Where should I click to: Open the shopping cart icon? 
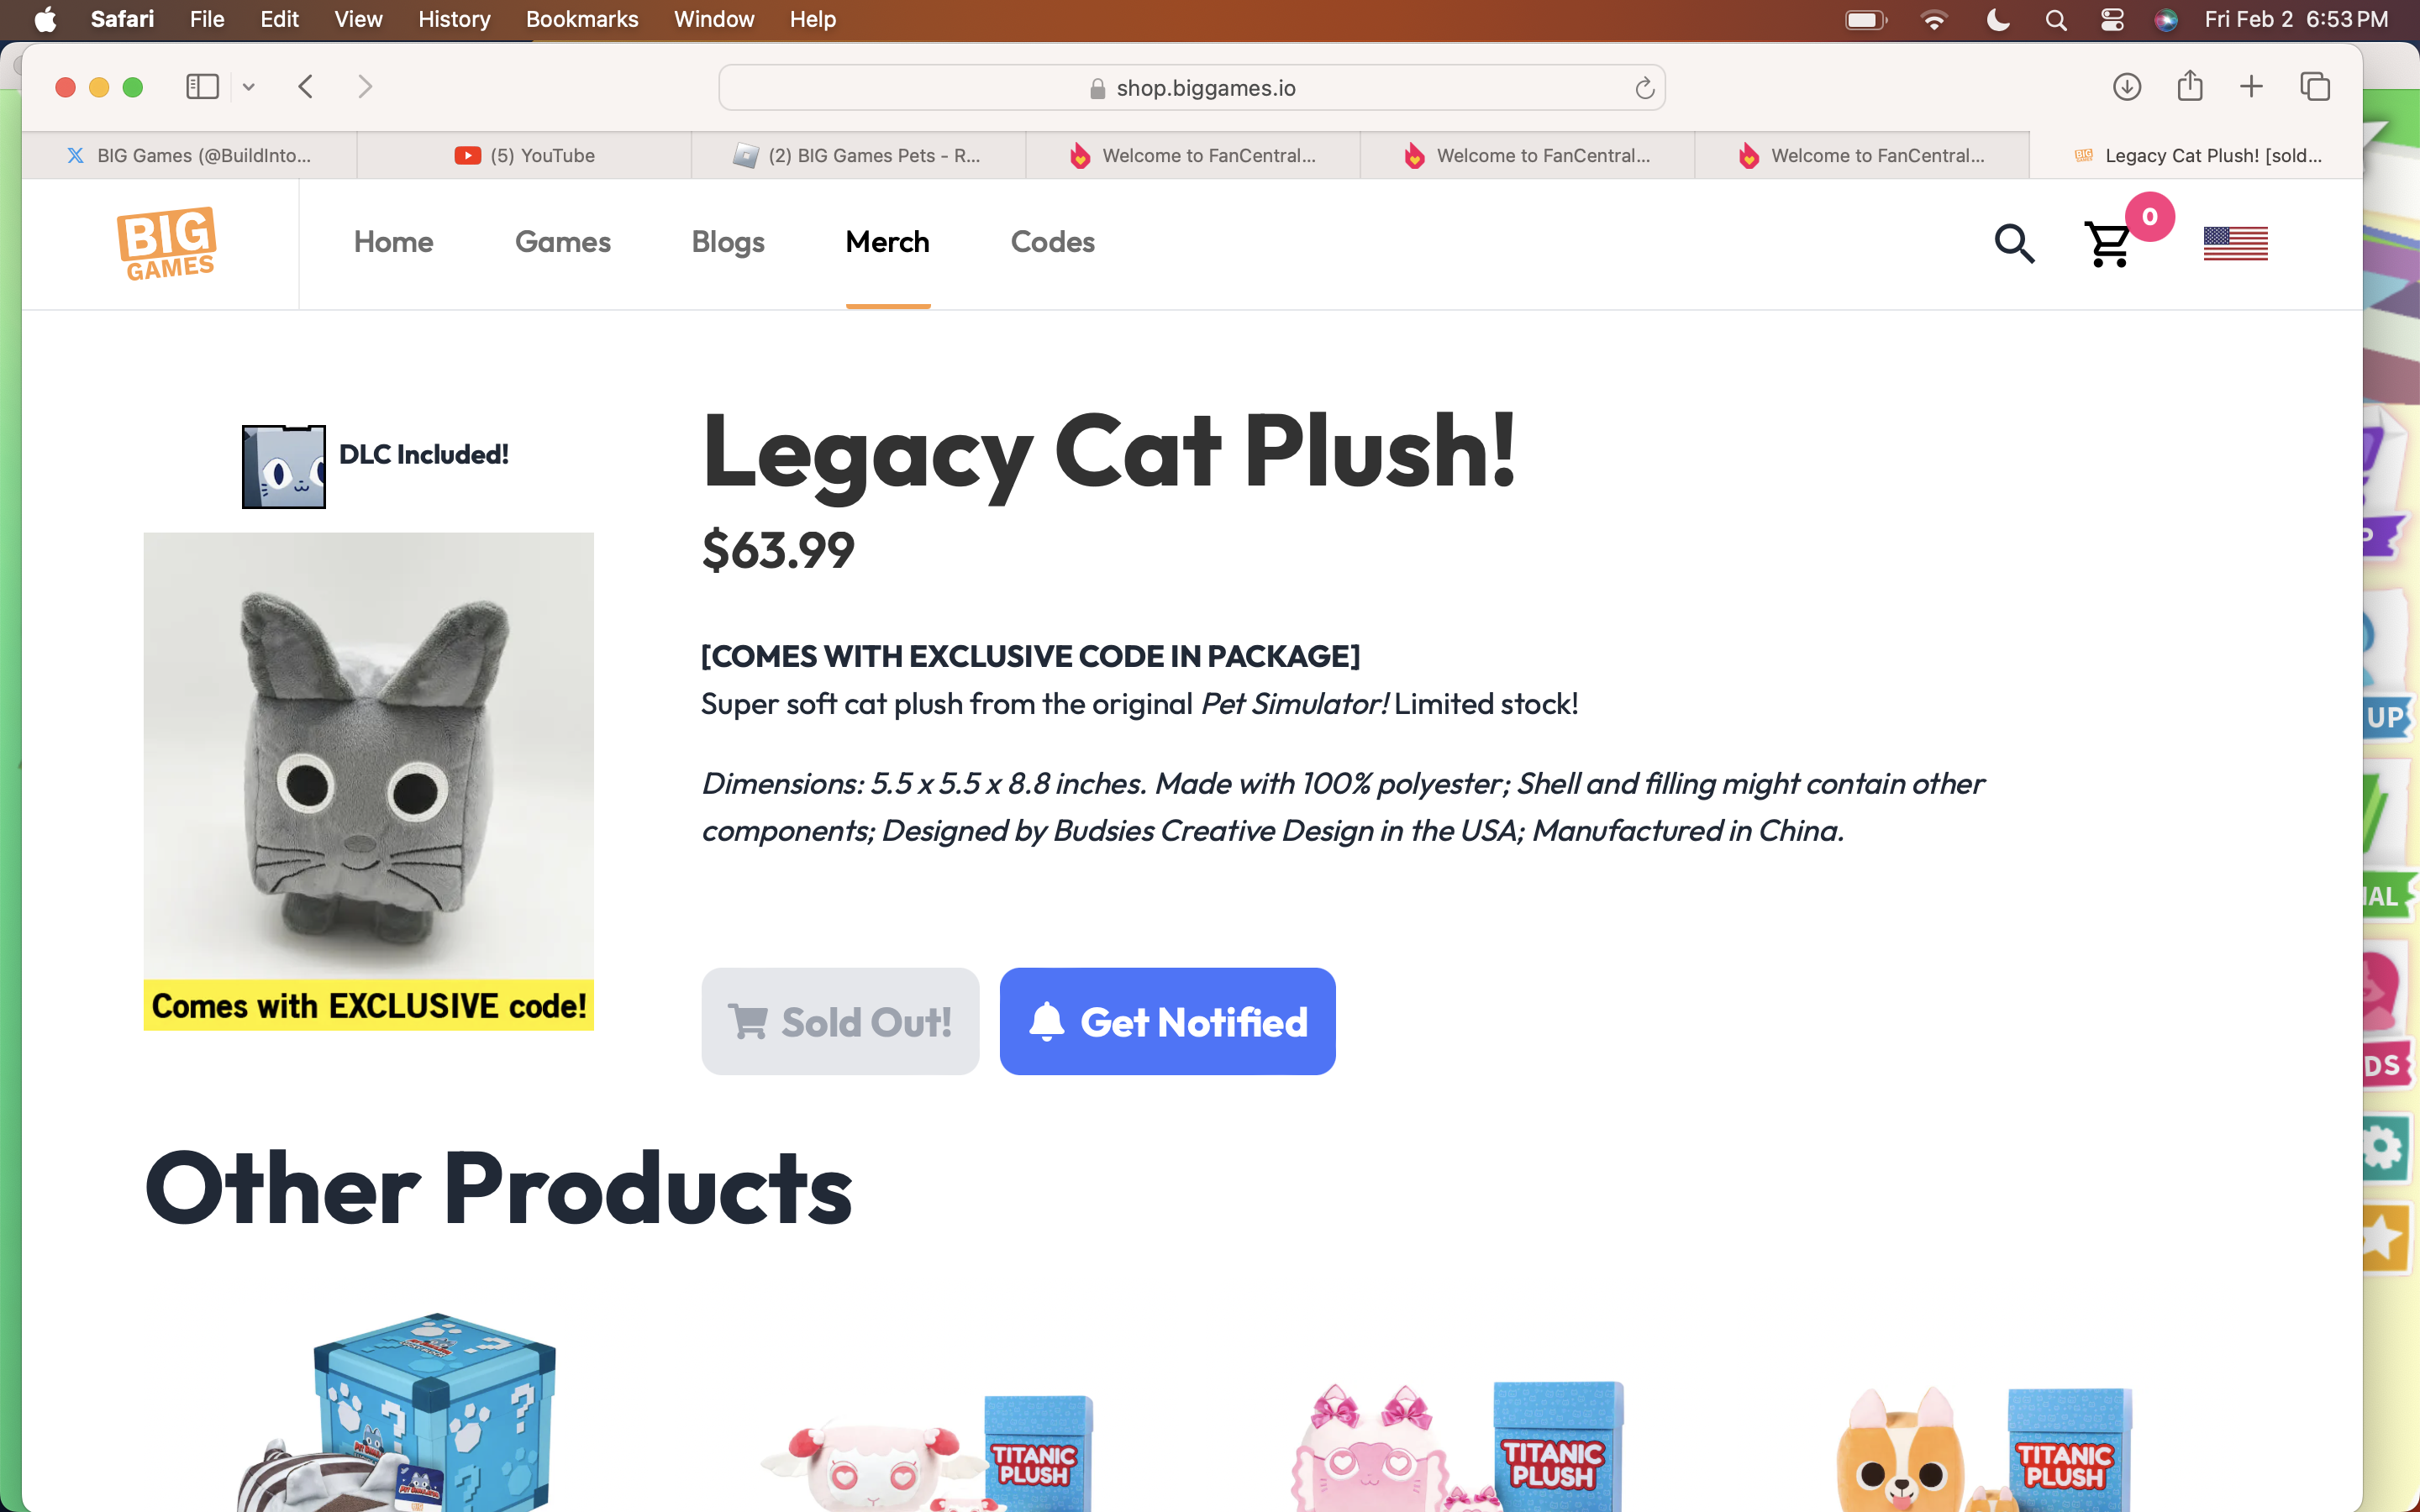(x=2108, y=243)
